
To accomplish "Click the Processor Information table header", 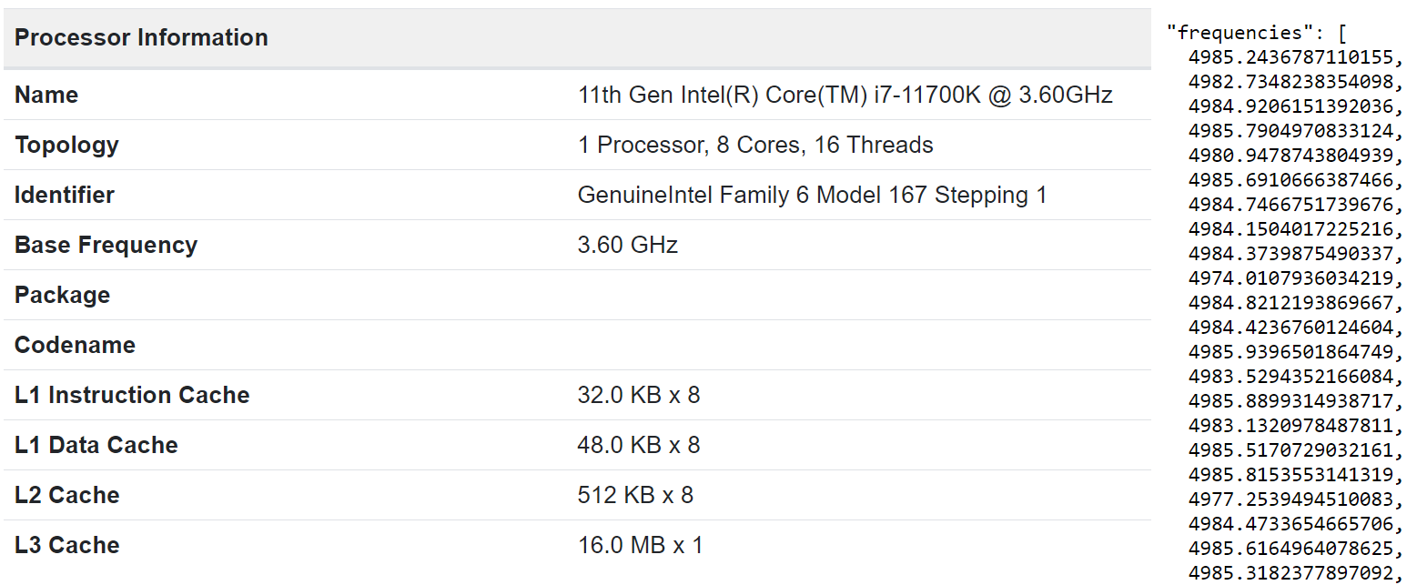I will 141,38.
